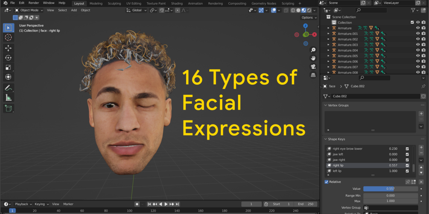Image resolution: width=429 pixels, height=214 pixels.
Task: Open Playback dropdown in timeline
Action: pyautogui.click(x=23, y=204)
